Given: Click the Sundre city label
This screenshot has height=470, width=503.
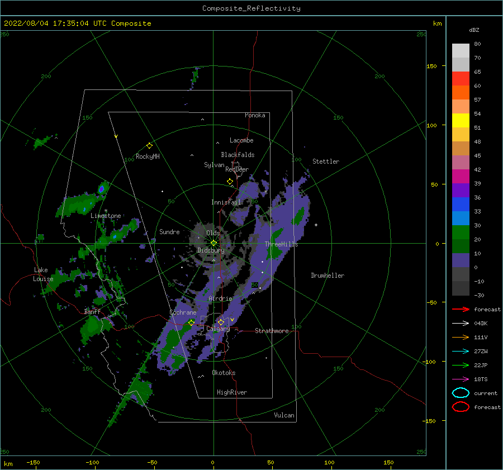Looking at the screenshot, I should pyautogui.click(x=169, y=231).
